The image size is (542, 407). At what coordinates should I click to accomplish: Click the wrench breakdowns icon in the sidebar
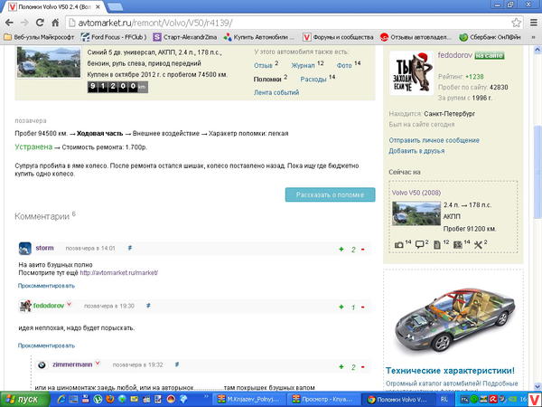tap(478, 245)
